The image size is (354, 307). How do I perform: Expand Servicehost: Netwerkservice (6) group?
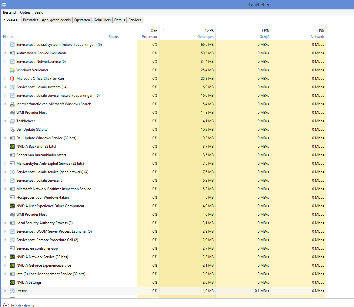pyautogui.click(x=5, y=62)
